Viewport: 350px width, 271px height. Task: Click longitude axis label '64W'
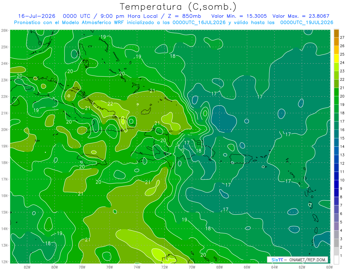274,267
